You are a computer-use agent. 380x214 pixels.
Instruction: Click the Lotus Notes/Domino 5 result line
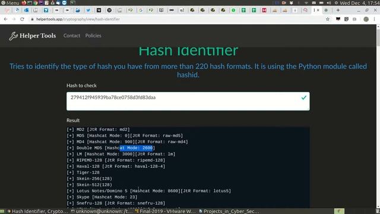[x=149, y=191]
